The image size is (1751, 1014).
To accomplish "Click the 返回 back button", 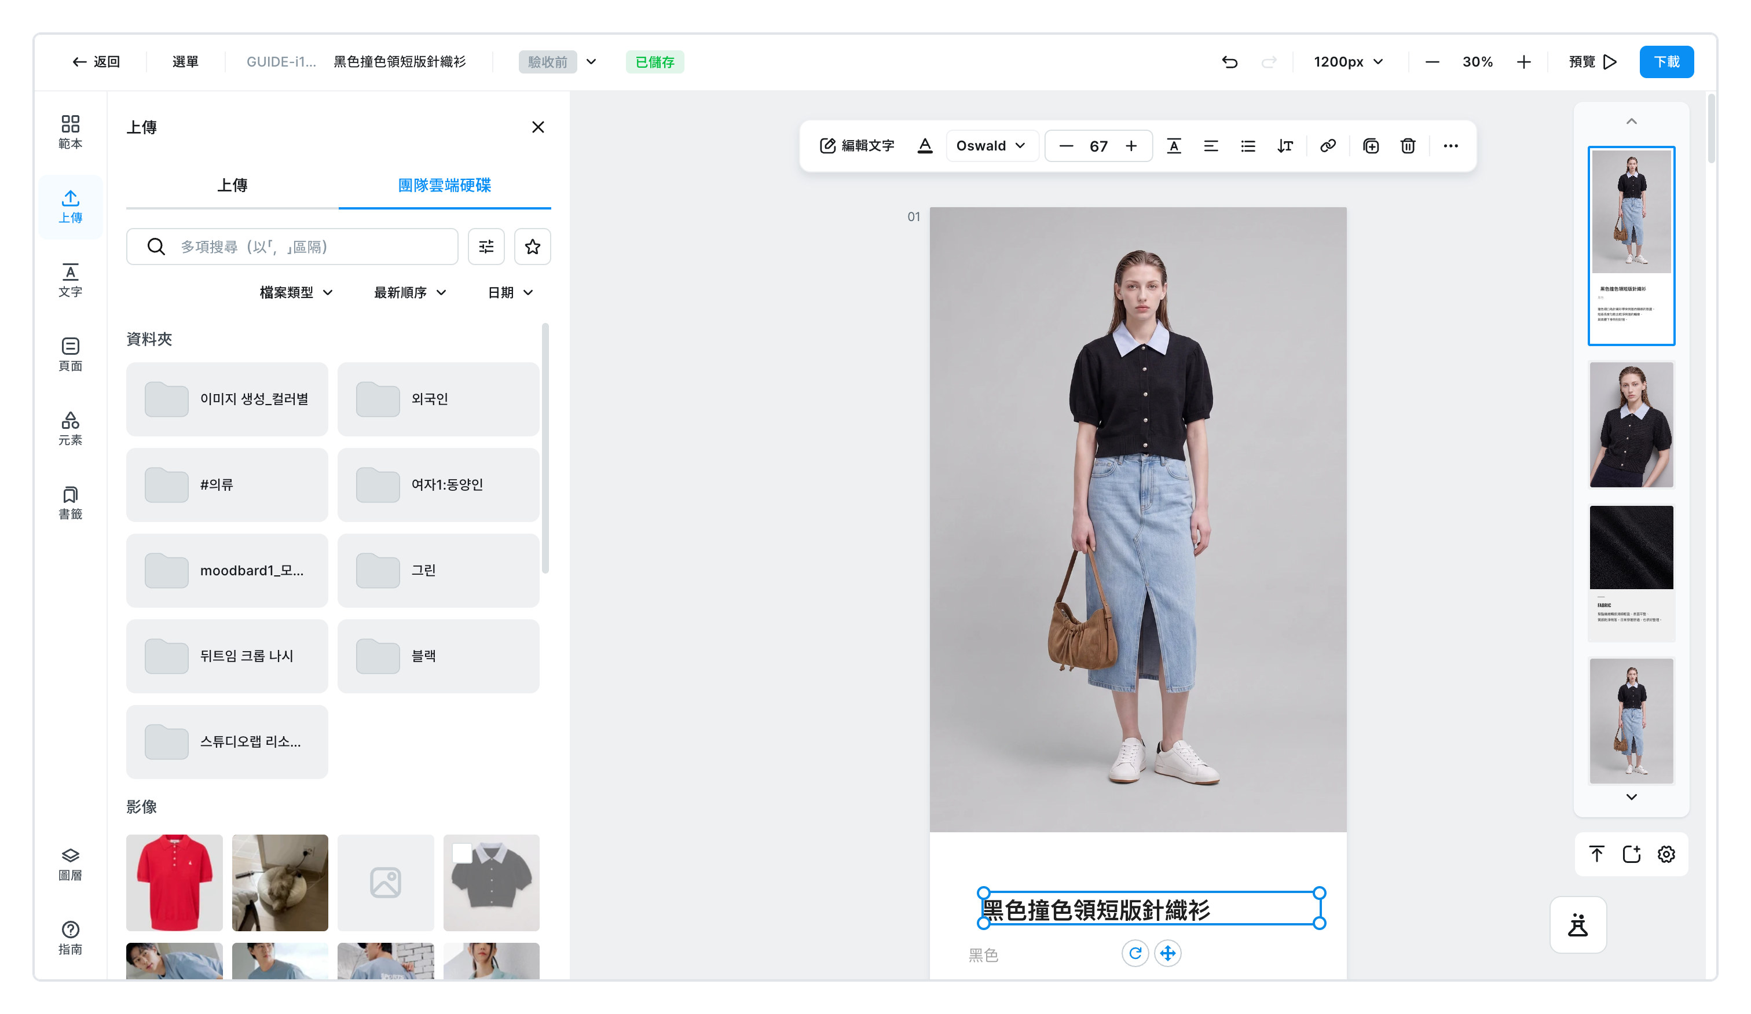I will tap(97, 62).
